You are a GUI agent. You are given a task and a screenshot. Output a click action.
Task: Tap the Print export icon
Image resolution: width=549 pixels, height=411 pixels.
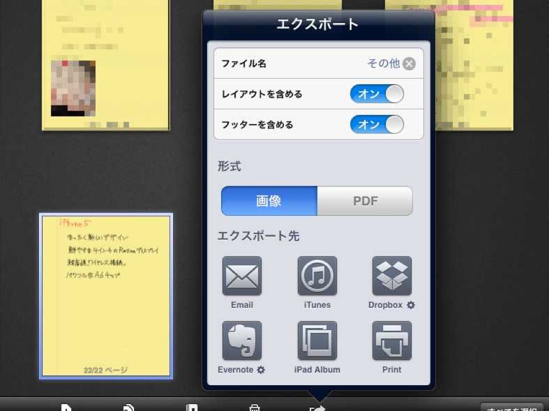point(392,341)
